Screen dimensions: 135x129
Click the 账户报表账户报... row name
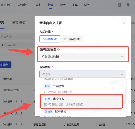12,90
